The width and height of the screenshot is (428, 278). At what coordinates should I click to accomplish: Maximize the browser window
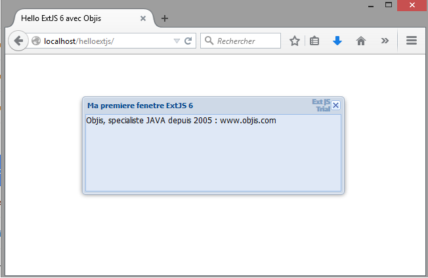[389, 5]
